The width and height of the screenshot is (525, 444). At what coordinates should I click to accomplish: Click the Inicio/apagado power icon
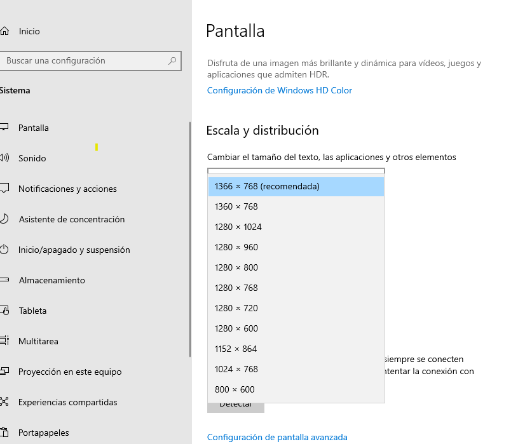pos(4,250)
